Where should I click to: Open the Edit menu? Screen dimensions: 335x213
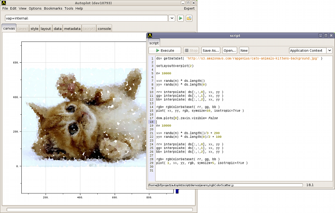click(x=13, y=8)
